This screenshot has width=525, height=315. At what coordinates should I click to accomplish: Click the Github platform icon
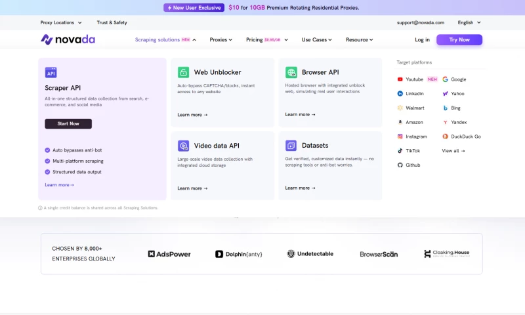click(x=400, y=165)
